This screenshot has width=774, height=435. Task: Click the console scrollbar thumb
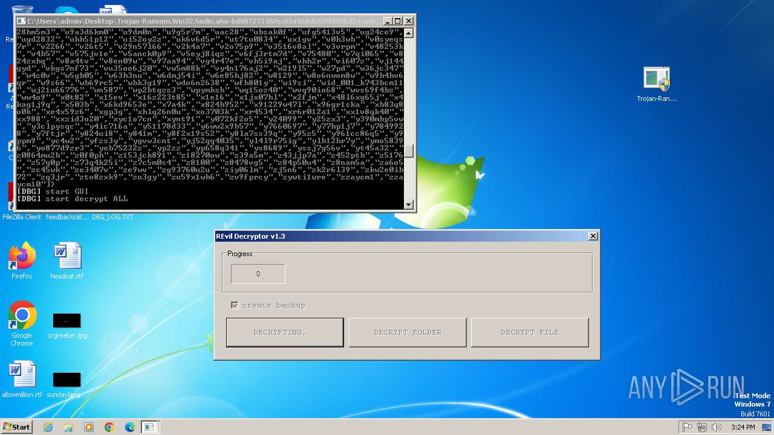click(x=409, y=150)
